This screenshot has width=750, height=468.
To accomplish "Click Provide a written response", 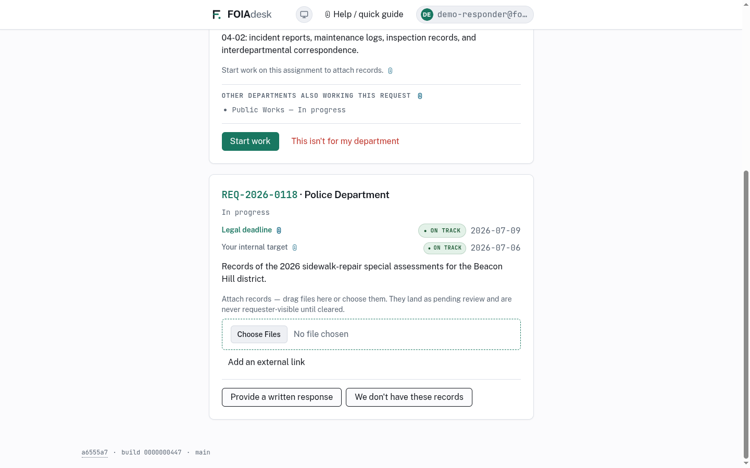I will [282, 397].
